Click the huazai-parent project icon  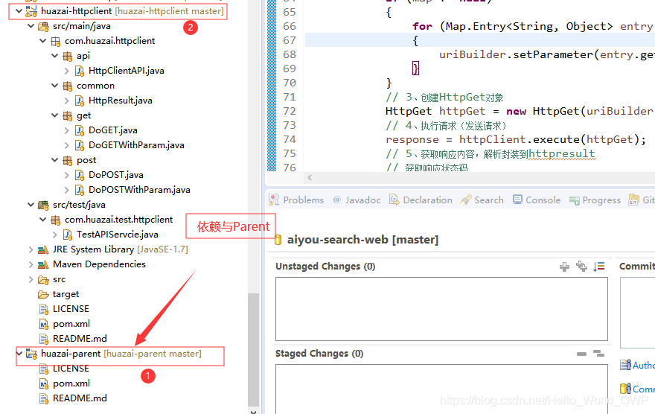[31, 354]
